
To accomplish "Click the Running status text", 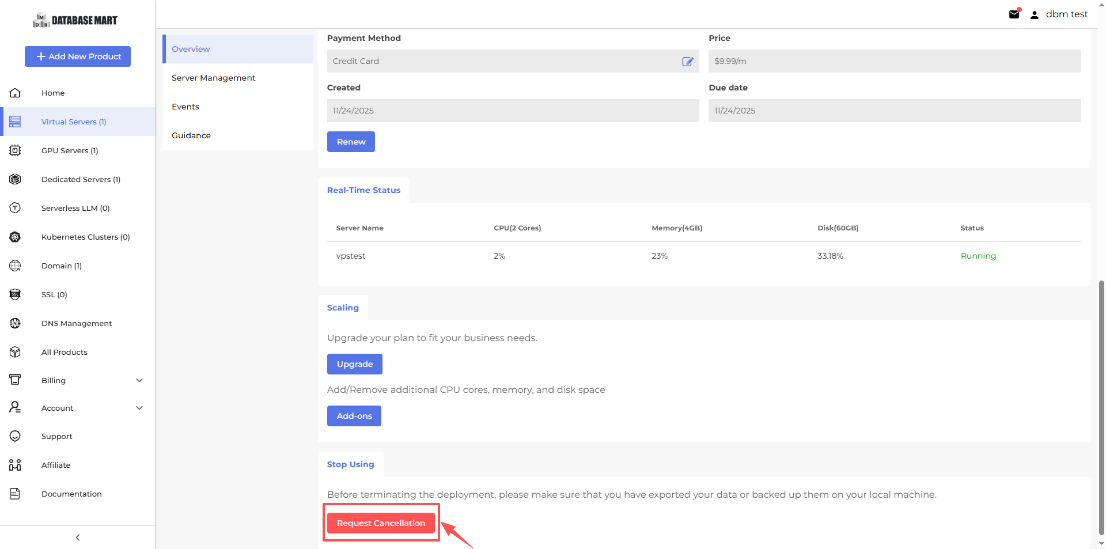I will (978, 256).
